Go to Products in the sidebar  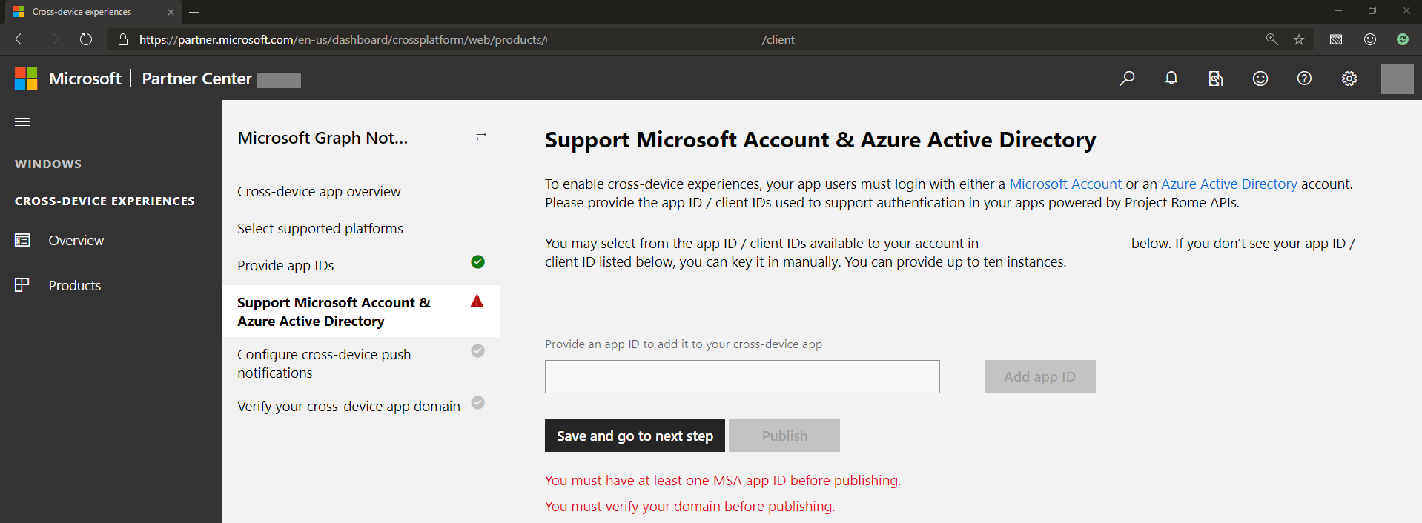pos(75,285)
